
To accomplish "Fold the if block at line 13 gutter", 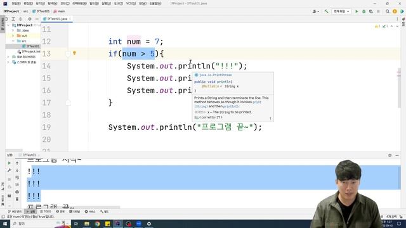I will pos(68,54).
